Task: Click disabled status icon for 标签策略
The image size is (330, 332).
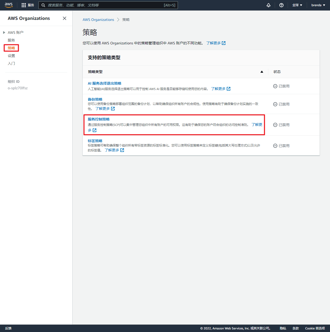Action: 275,146
